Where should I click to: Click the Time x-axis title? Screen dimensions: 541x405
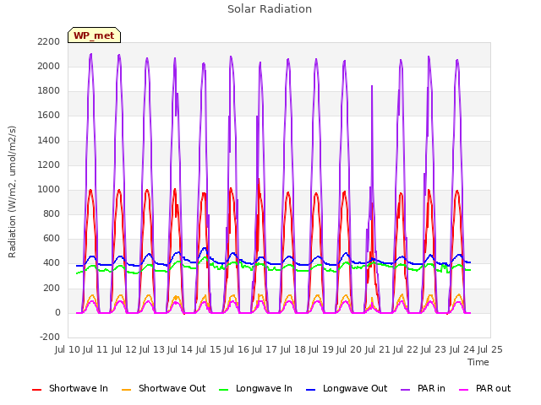coord(478,362)
